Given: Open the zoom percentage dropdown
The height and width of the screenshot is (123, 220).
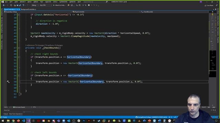Looking at the screenshot, I should pyautogui.click(x=7, y=107).
